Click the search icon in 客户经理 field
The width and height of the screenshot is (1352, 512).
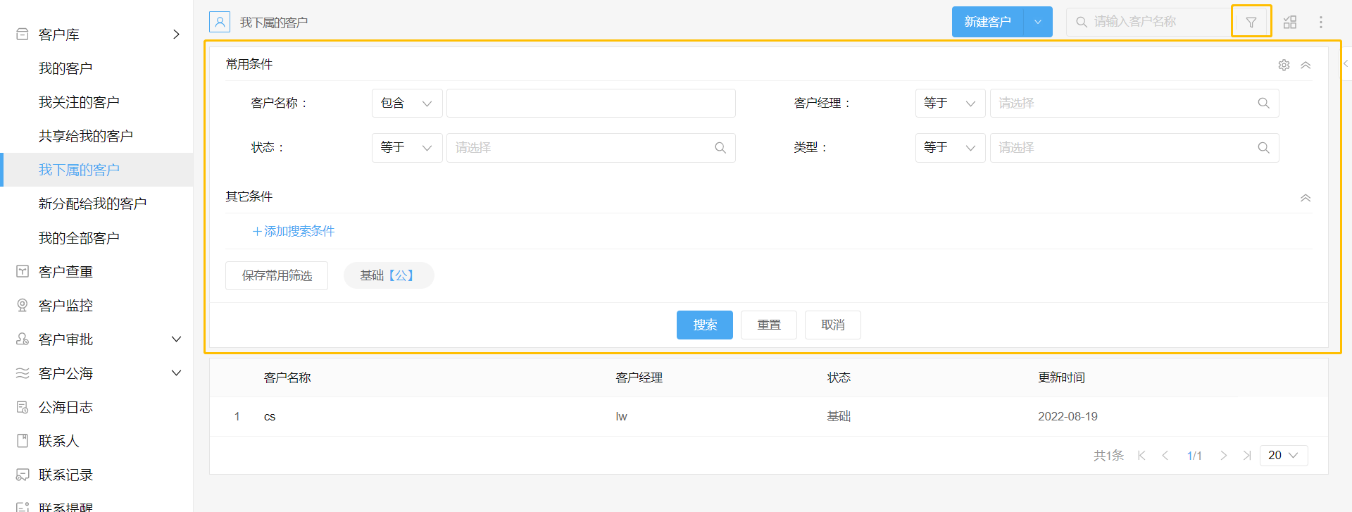click(1263, 103)
